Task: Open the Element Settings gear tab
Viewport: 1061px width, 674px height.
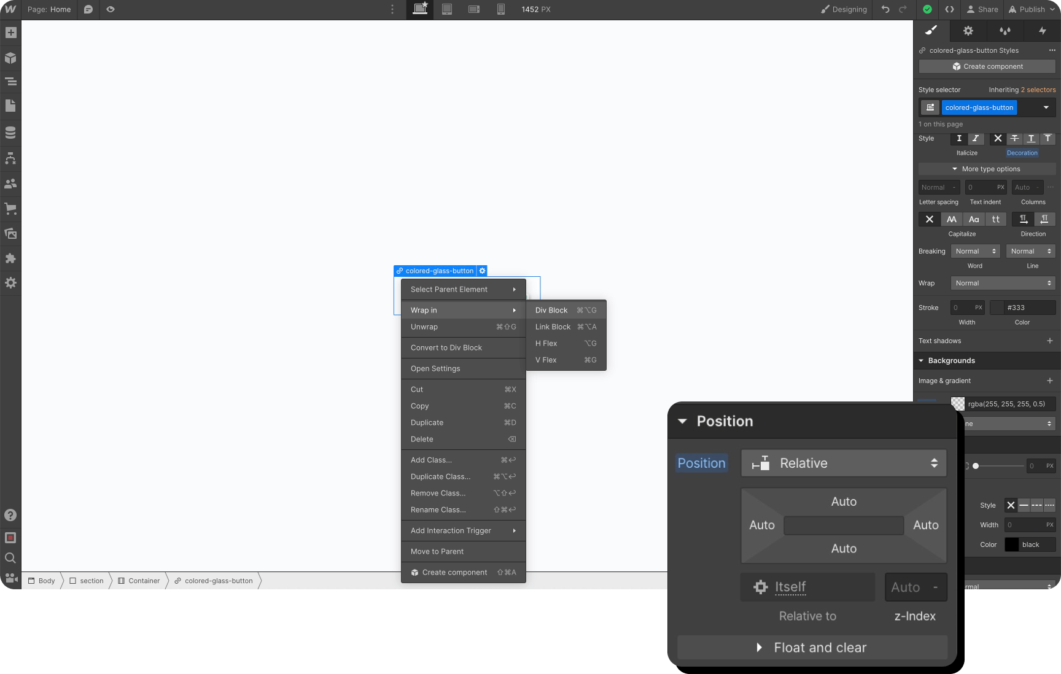Action: click(x=968, y=31)
